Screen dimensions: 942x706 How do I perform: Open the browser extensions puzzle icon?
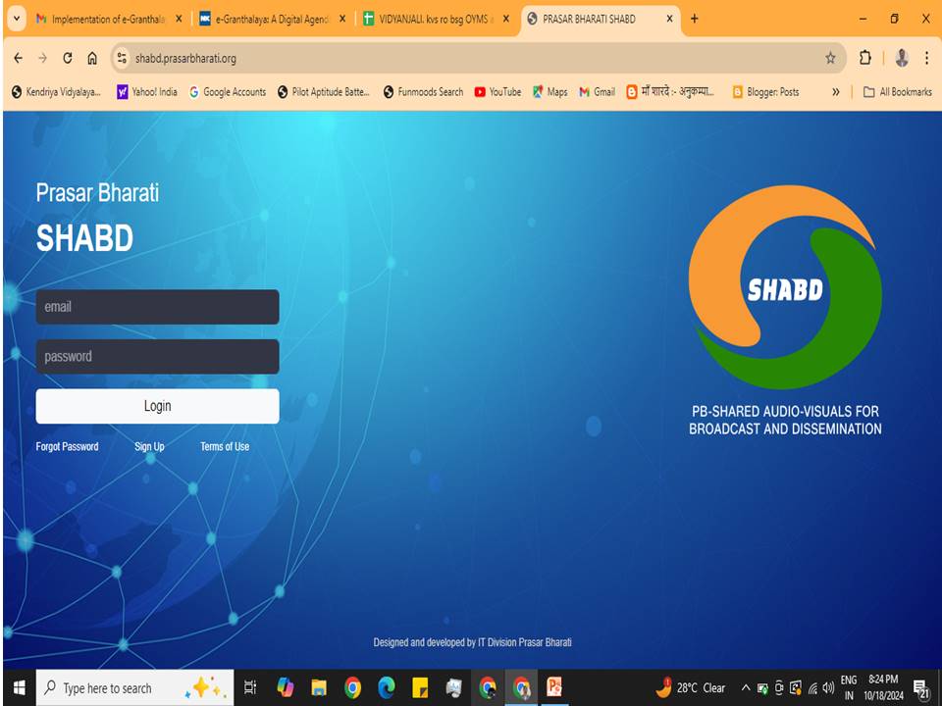point(865,58)
